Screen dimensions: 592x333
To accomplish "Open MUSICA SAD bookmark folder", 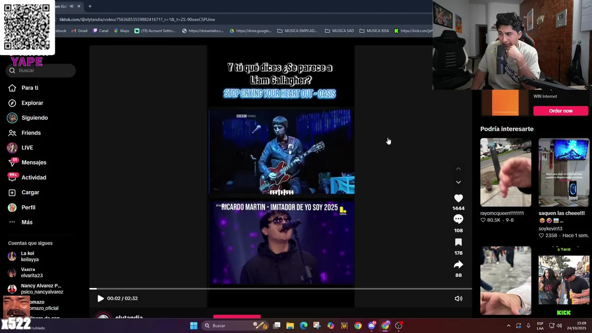I will [x=339, y=31].
